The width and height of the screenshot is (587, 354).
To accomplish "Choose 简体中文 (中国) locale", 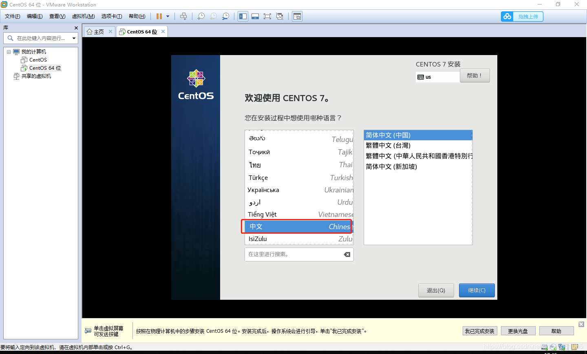I will click(x=418, y=135).
